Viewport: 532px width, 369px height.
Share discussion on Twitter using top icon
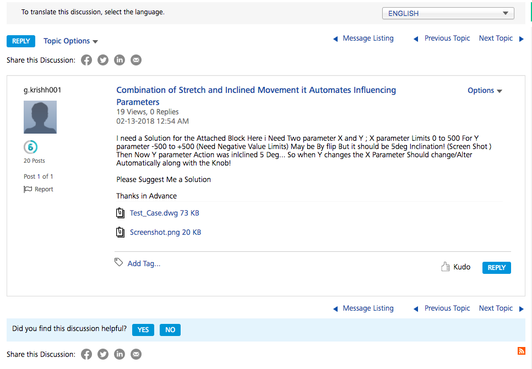(103, 60)
